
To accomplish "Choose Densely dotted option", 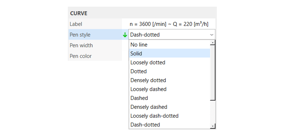I will [170, 80].
